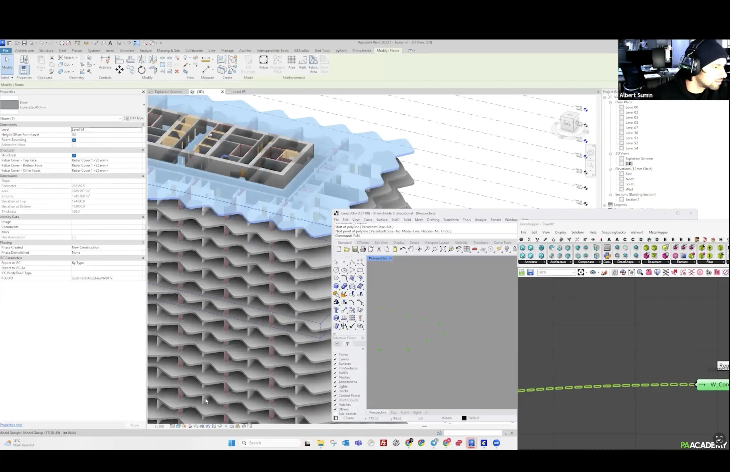The image size is (730, 472).
Task: Open the Floor type selector dropdown
Action: point(144,105)
